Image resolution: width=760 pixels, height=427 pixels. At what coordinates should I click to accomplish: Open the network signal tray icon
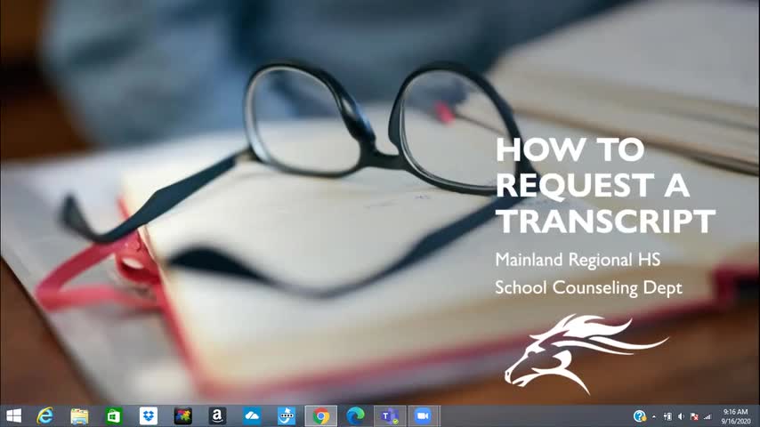point(707,416)
